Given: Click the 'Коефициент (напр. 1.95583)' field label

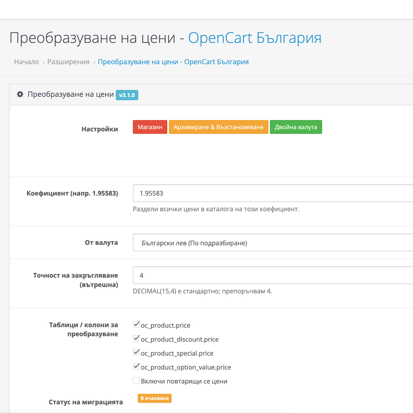Looking at the screenshot, I should click(72, 193).
